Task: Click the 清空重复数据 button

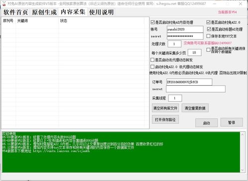Action: click(195, 108)
